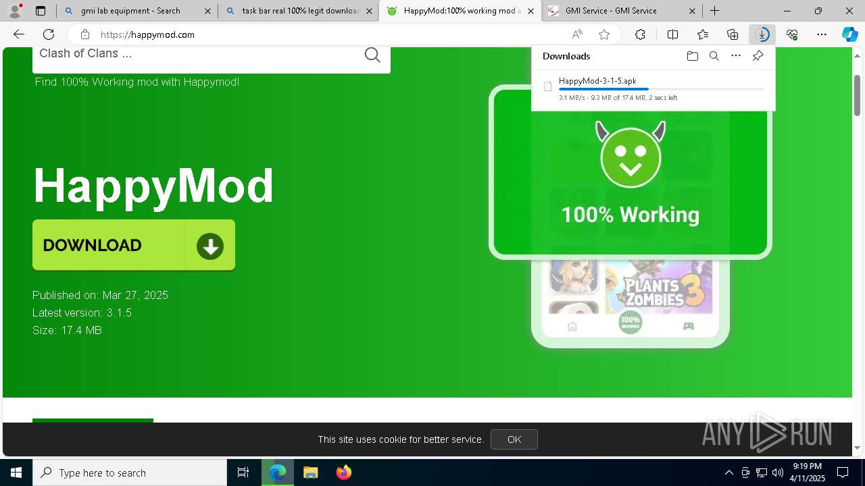Open the Collections icon
The height and width of the screenshot is (486, 865).
point(733,34)
